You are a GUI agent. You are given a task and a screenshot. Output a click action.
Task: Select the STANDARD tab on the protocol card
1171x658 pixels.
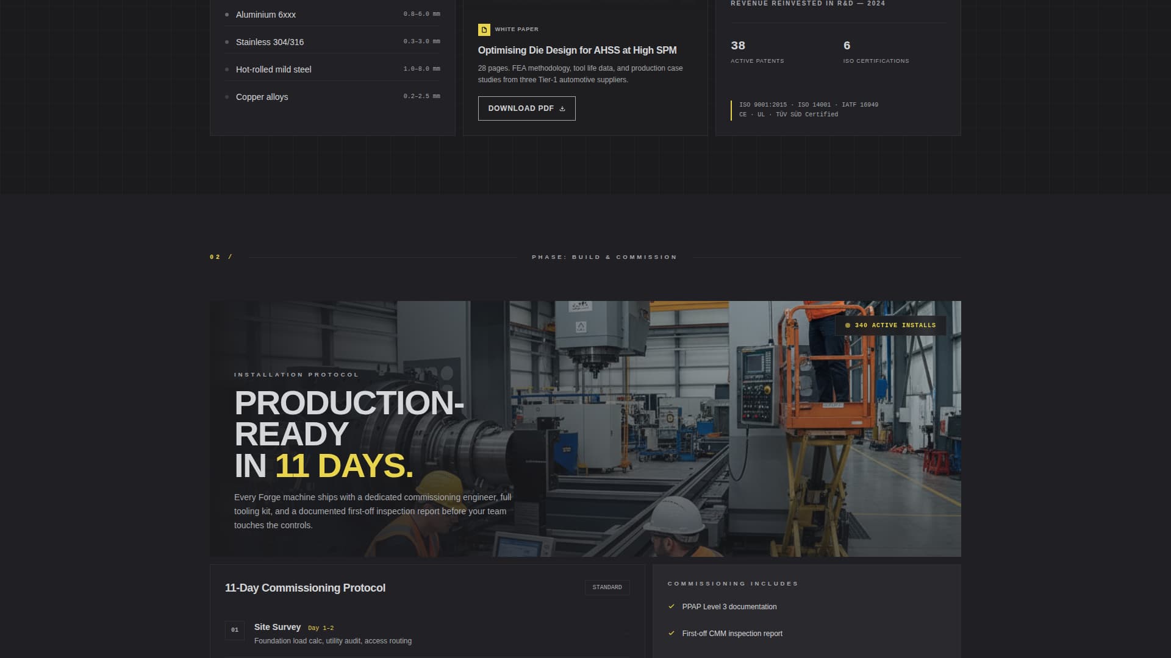click(607, 588)
